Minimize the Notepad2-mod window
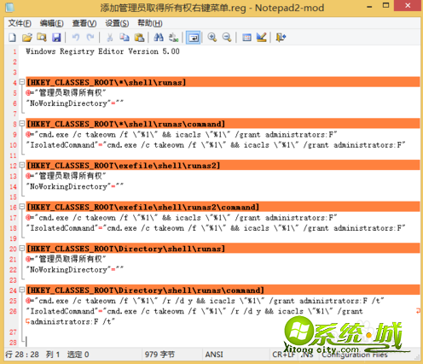Screen dimensions: 423x364 369,7
